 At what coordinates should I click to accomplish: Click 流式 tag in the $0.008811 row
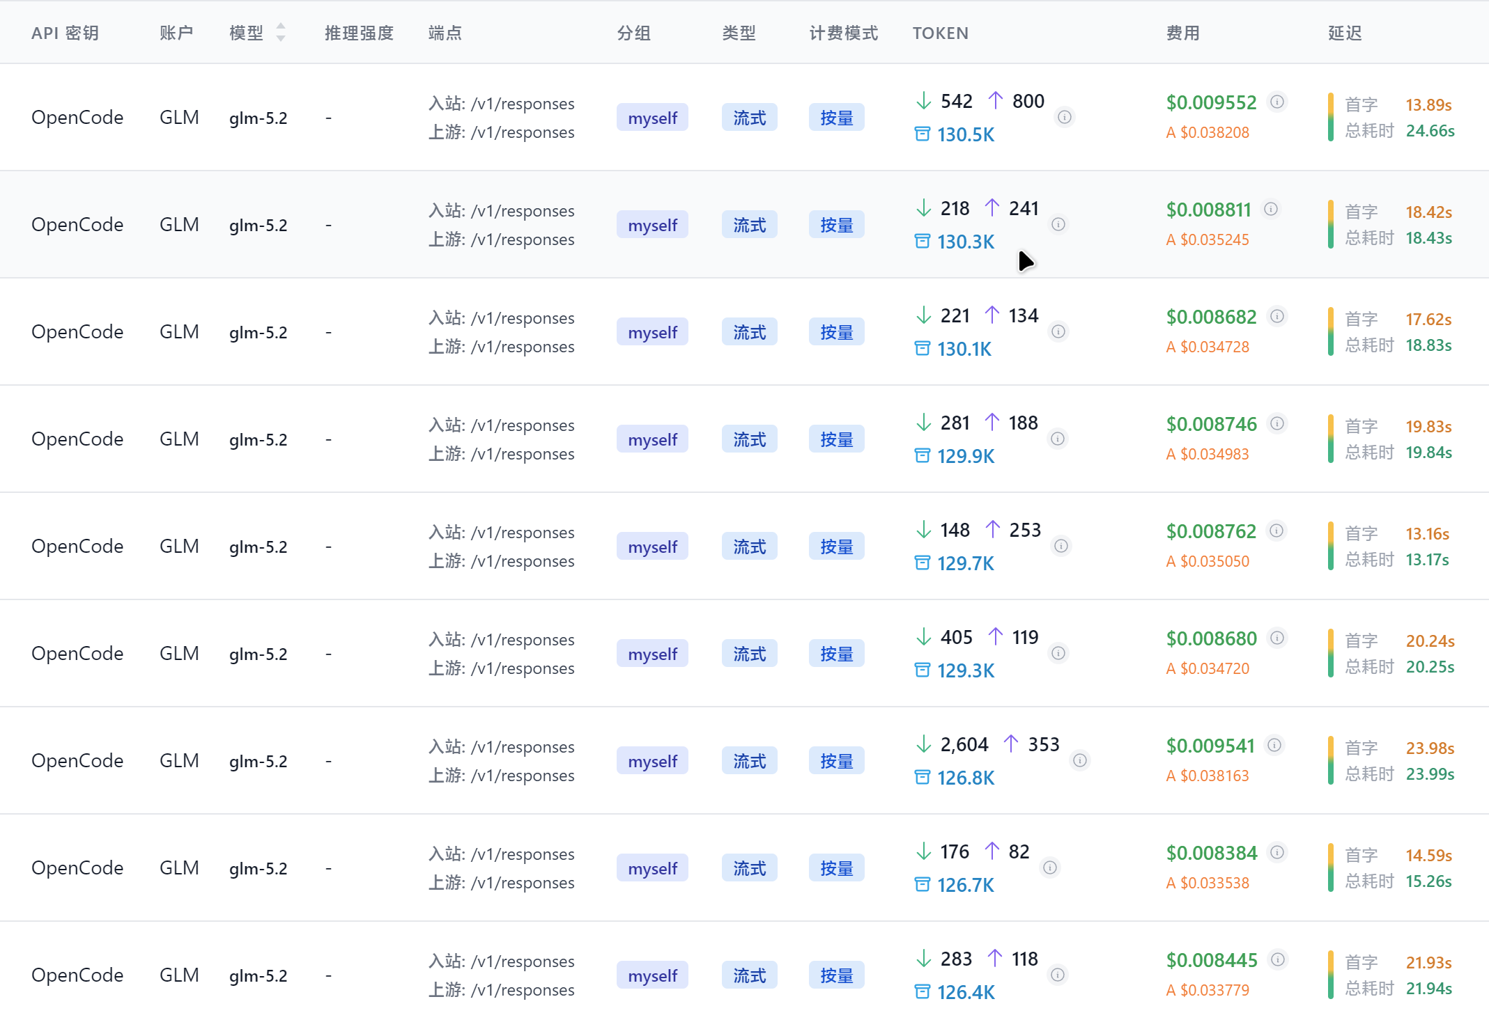click(749, 225)
